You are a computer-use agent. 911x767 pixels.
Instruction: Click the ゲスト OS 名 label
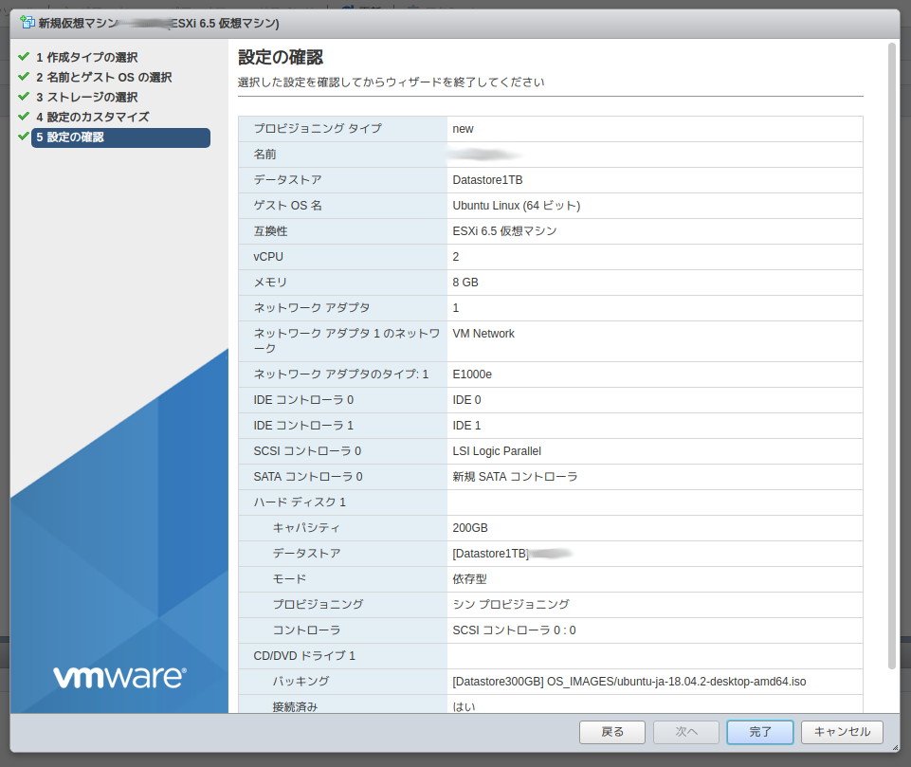pos(287,206)
